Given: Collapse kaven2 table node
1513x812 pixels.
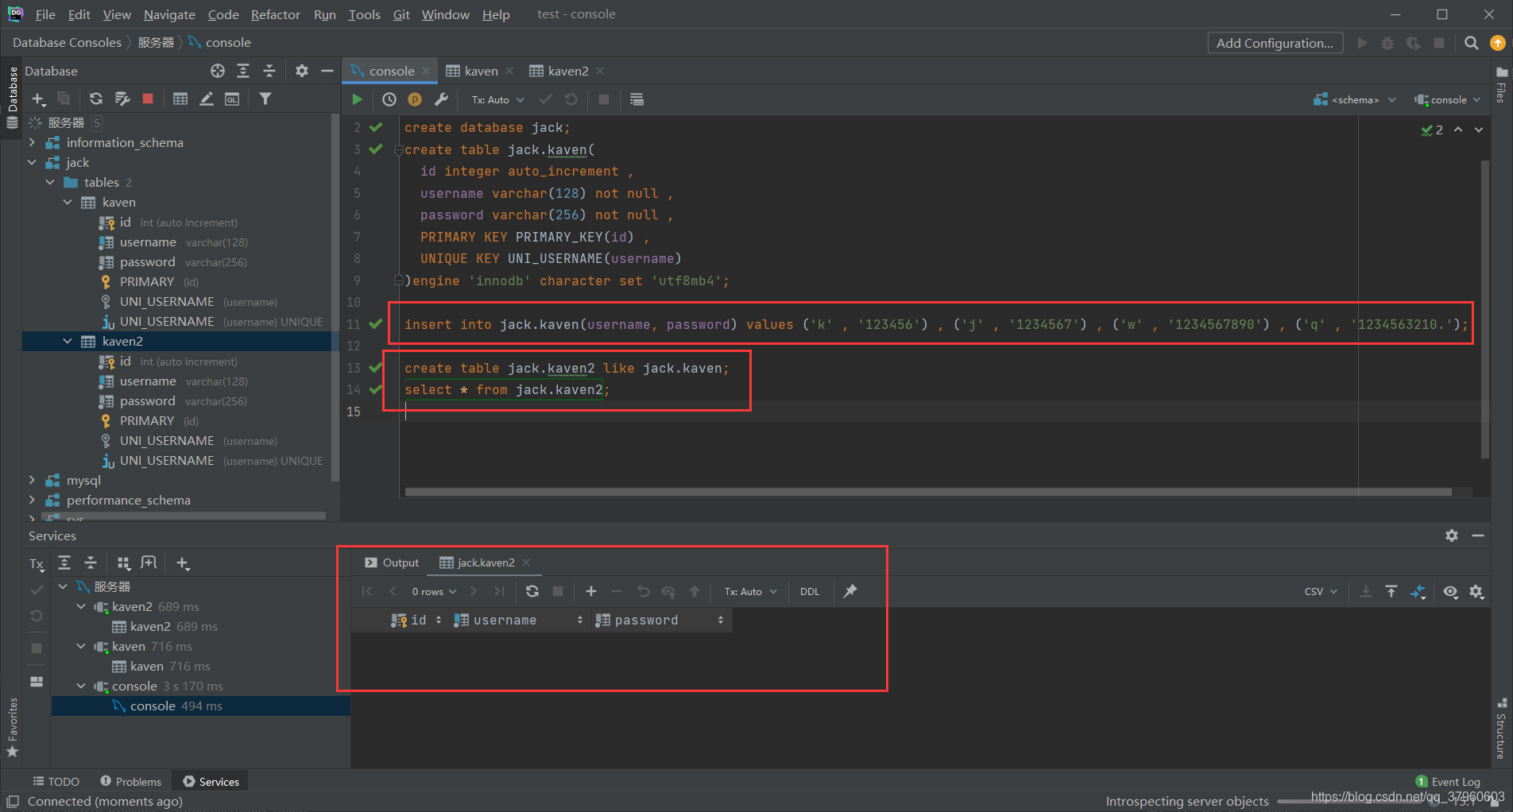Looking at the screenshot, I should 68,341.
